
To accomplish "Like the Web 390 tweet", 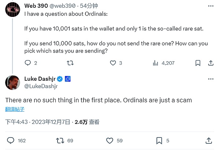I will pos(113,63).
